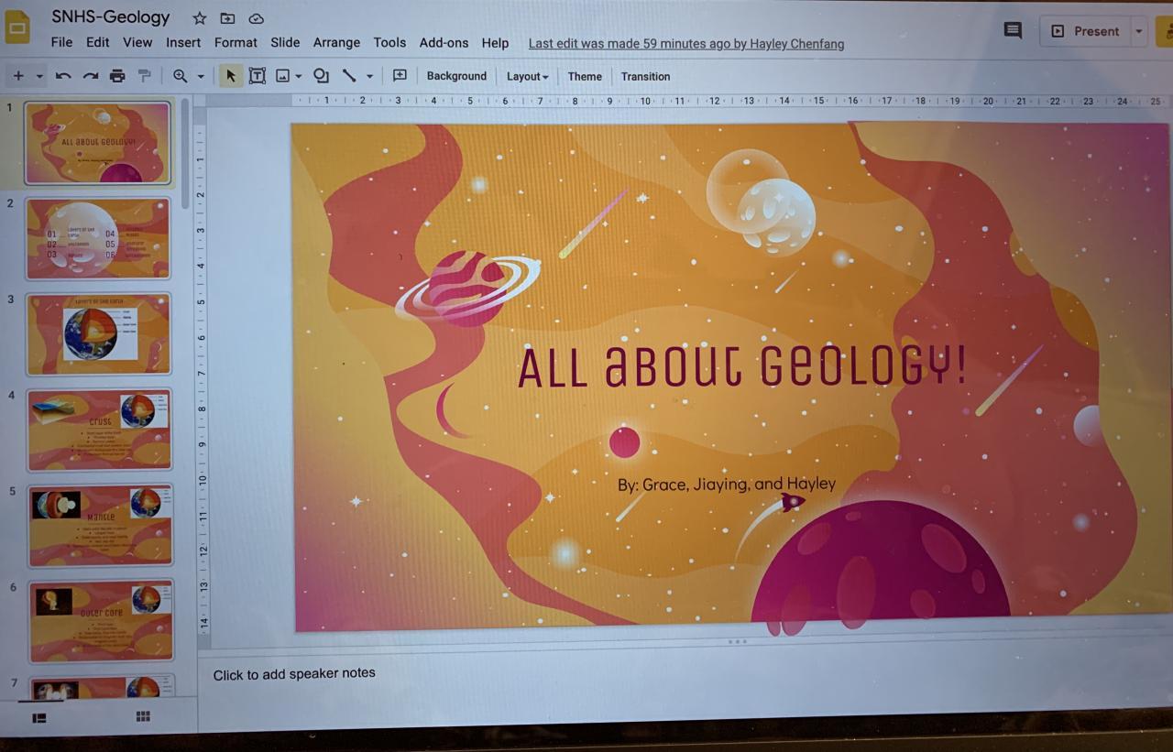Switch to filmstrip view

pos(39,718)
